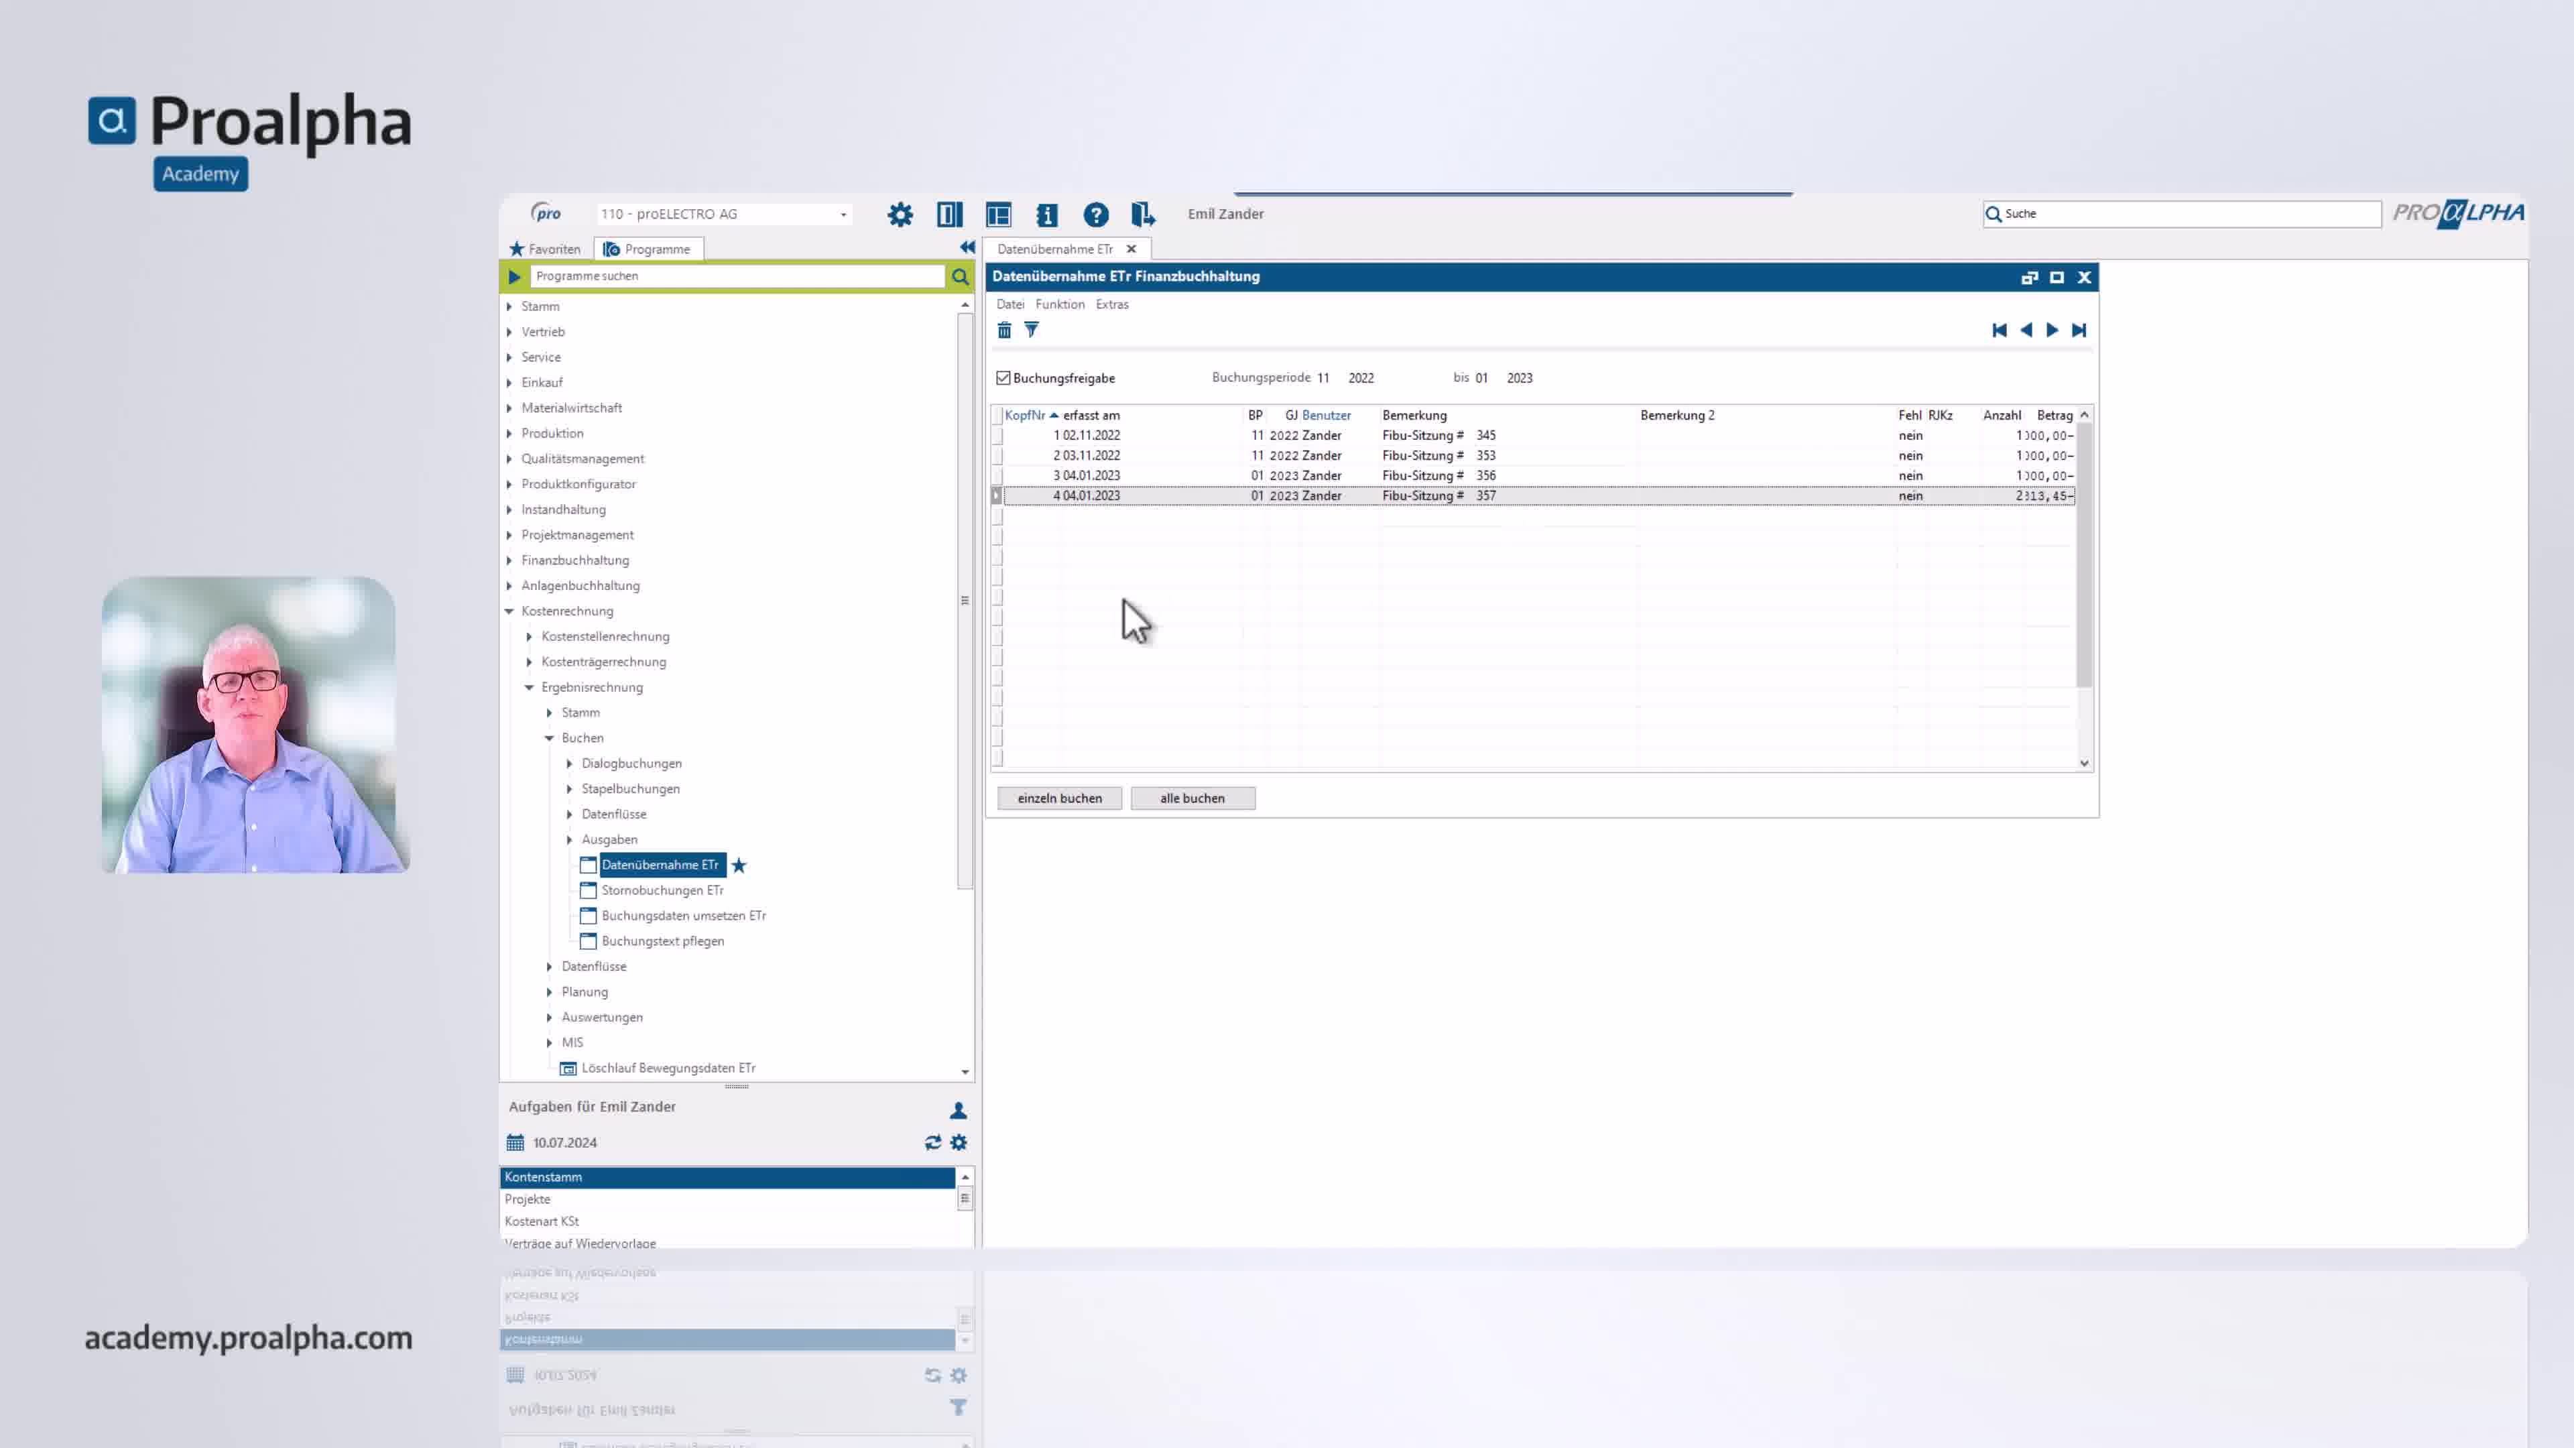The image size is (2574, 1448).
Task: Open the filter funnel icon
Action: 1031,330
